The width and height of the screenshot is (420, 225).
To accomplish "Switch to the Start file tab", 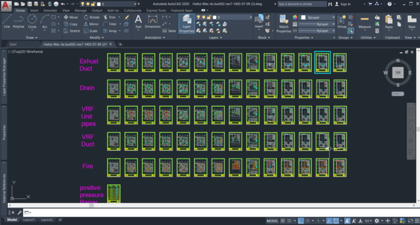I will (x=13, y=44).
